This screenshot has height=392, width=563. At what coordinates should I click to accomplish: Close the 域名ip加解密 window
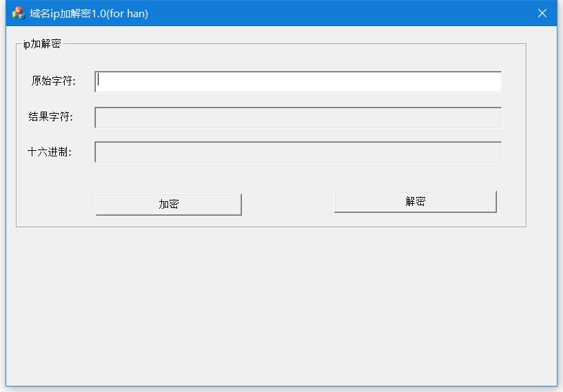pyautogui.click(x=542, y=13)
